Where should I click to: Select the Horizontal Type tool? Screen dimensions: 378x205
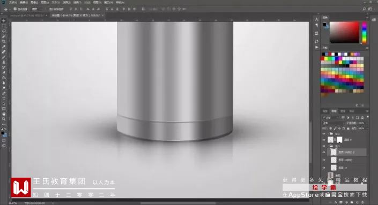click(x=4, y=98)
